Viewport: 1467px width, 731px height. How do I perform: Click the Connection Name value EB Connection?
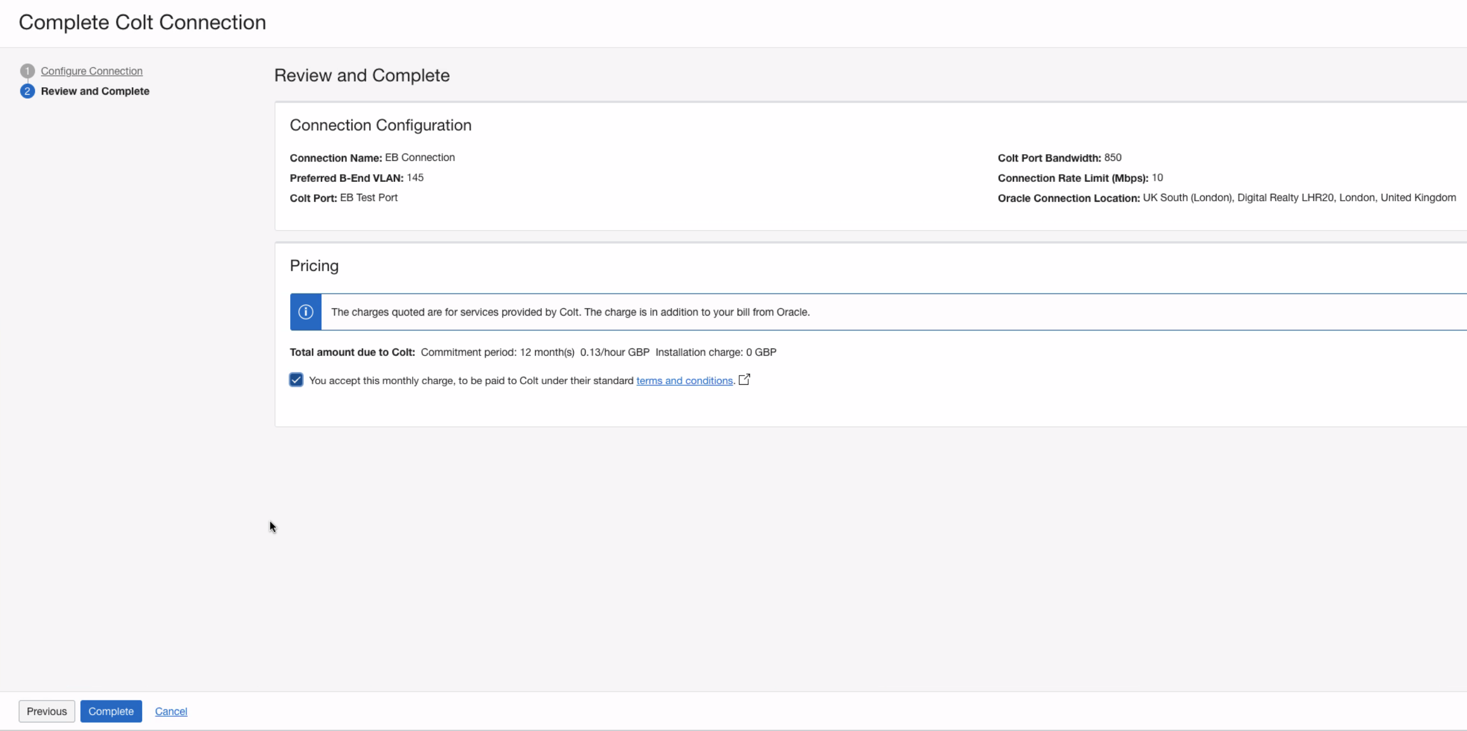click(419, 157)
